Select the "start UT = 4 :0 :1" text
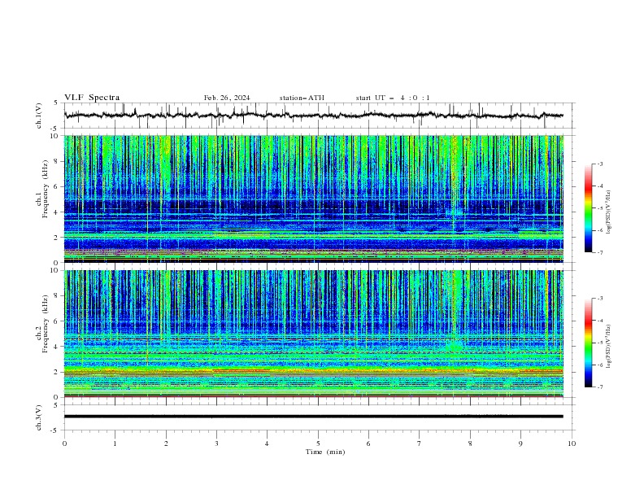This screenshot has width=644, height=498. tap(393, 98)
